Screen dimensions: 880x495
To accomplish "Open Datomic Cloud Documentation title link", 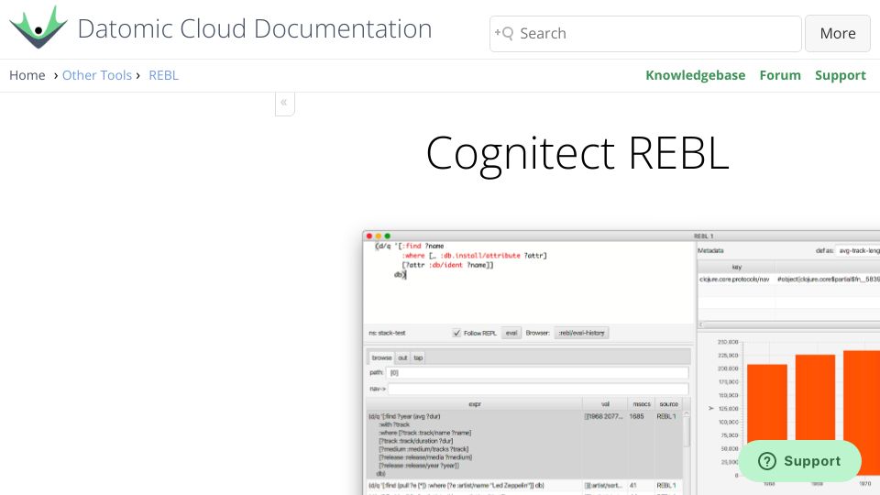I will tap(254, 28).
